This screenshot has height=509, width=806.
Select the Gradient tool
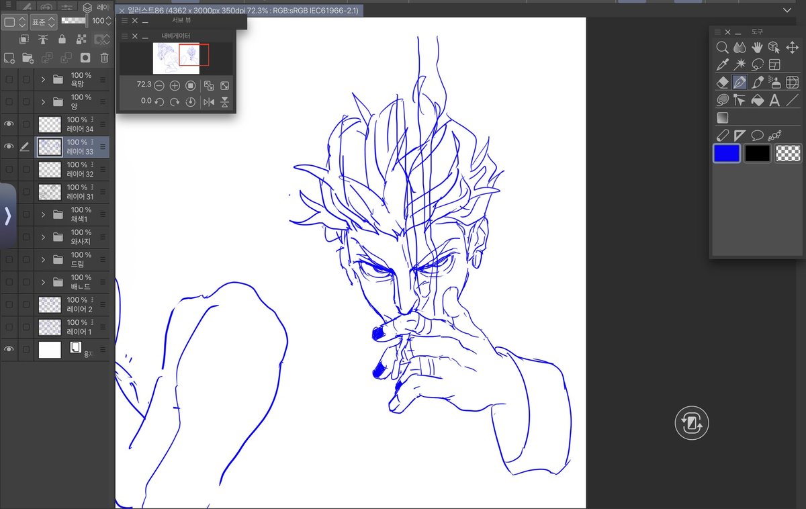pyautogui.click(x=722, y=118)
